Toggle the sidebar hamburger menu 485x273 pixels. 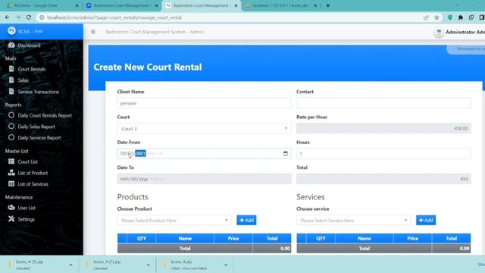click(93, 32)
